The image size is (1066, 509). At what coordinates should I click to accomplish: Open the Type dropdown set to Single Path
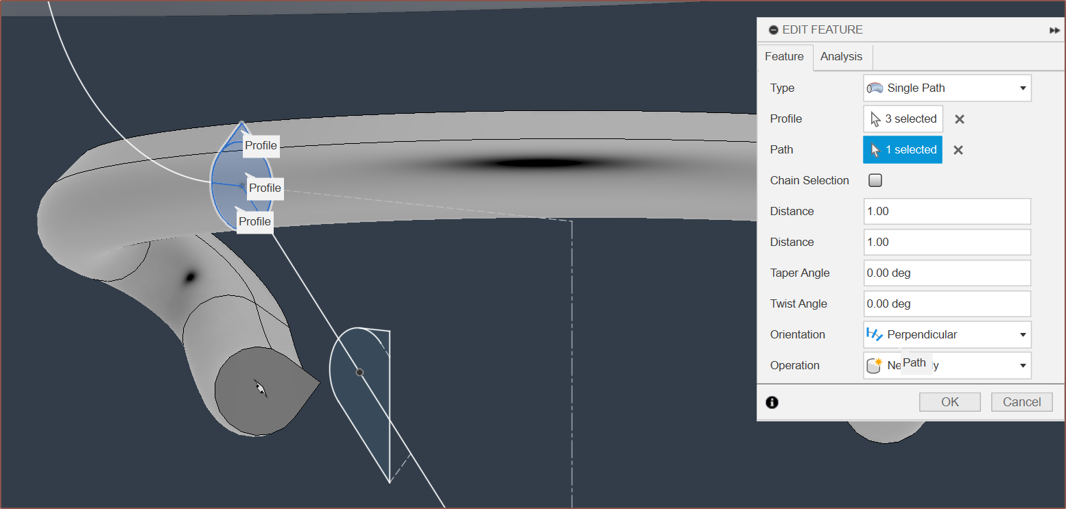pyautogui.click(x=947, y=88)
